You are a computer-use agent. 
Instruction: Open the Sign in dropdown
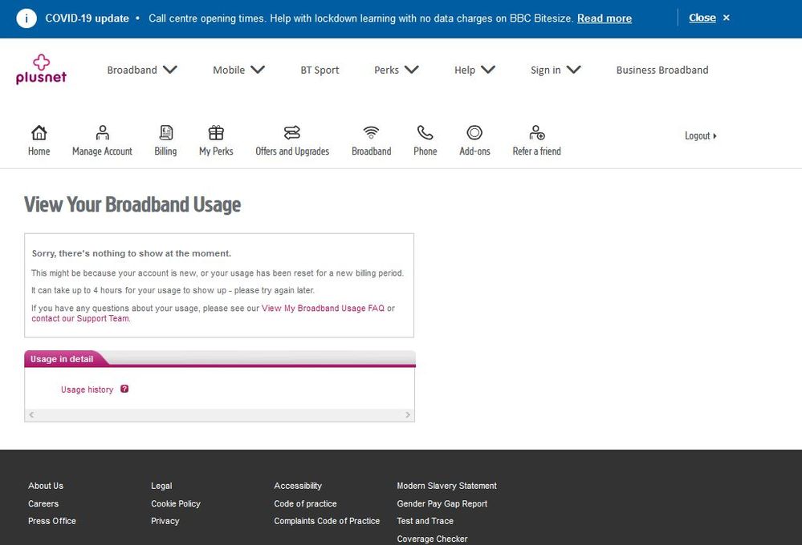click(556, 70)
